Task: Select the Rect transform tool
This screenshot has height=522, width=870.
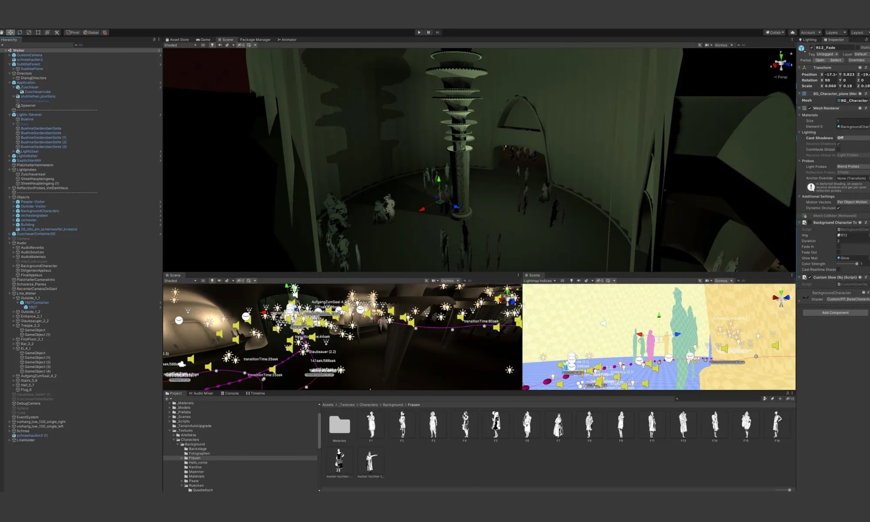Action: pyautogui.click(x=38, y=32)
